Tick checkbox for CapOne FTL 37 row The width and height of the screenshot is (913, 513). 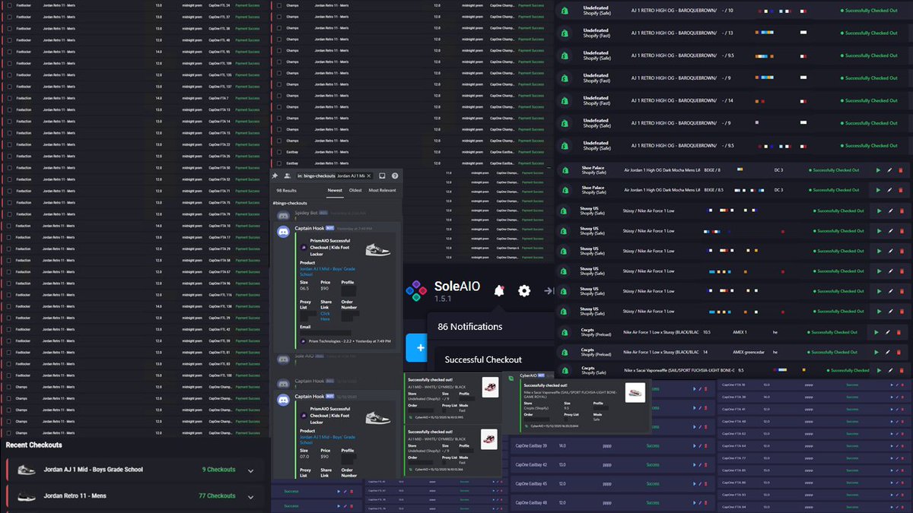(9, 17)
